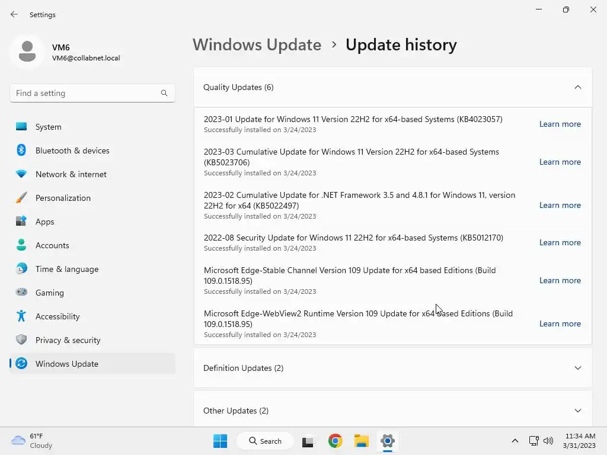Image resolution: width=607 pixels, height=455 pixels.
Task: Learn more about KB5012170 security update
Action: tap(560, 242)
